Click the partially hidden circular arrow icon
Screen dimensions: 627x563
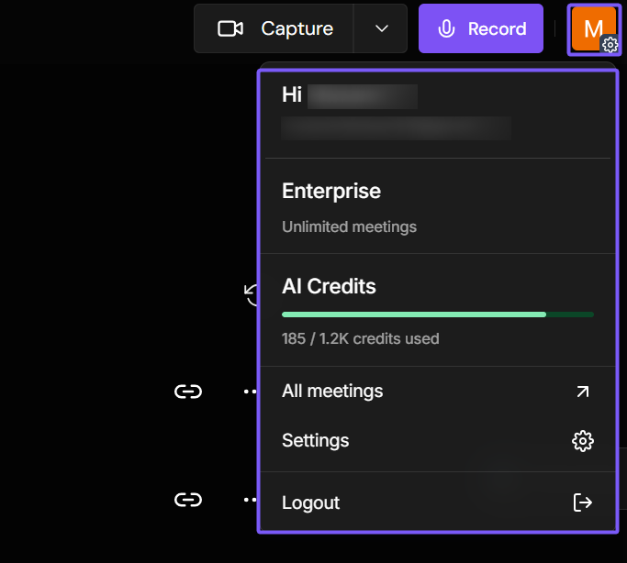[251, 293]
